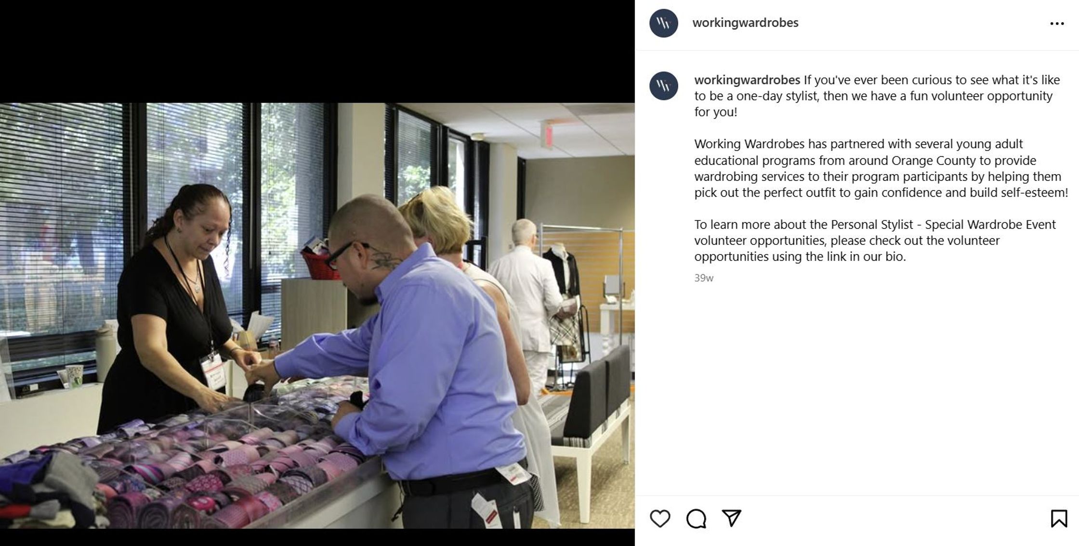
Task: Open comments with speech bubble icon
Action: [x=696, y=519]
